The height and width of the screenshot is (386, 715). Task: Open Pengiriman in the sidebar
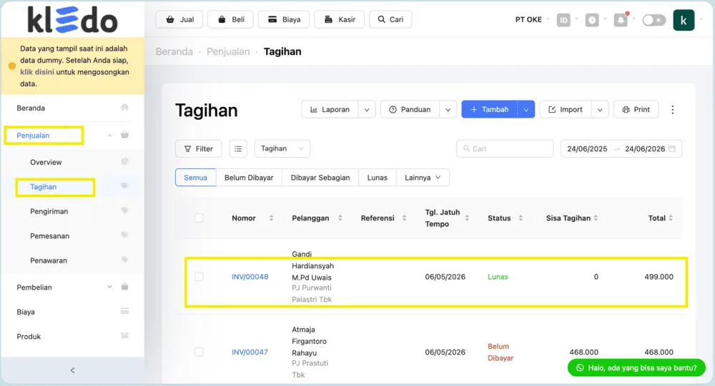(x=49, y=211)
